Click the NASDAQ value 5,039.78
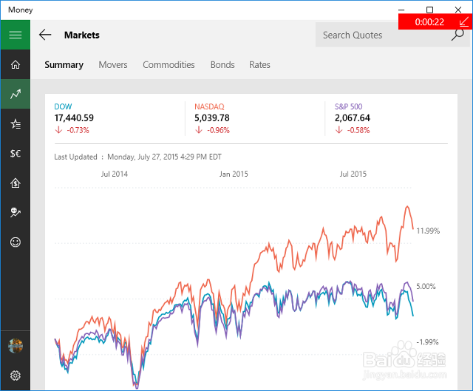The height and width of the screenshot is (391, 473). click(x=212, y=118)
